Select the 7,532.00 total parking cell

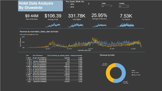point(67,81)
